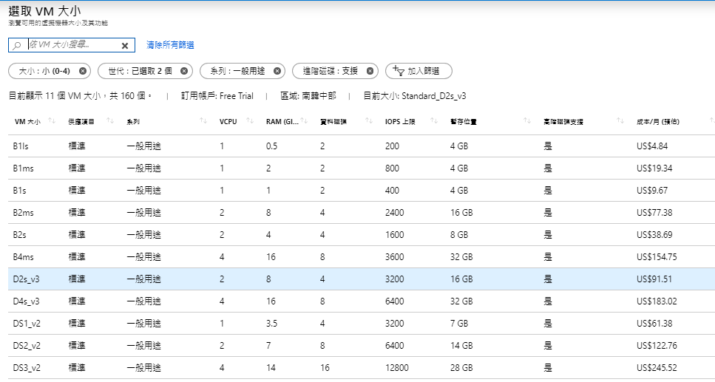715x382 pixels.
Task: Select the B1ls VM size row
Action: click(x=361, y=146)
